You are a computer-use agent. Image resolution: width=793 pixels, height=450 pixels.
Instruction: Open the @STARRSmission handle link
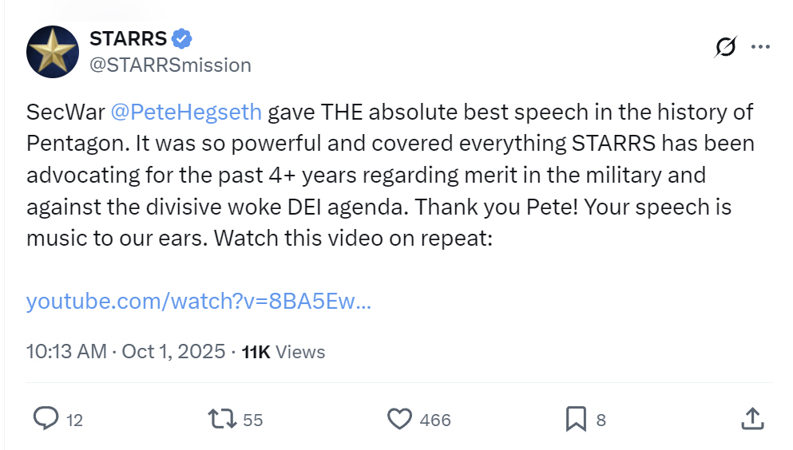[x=170, y=65]
